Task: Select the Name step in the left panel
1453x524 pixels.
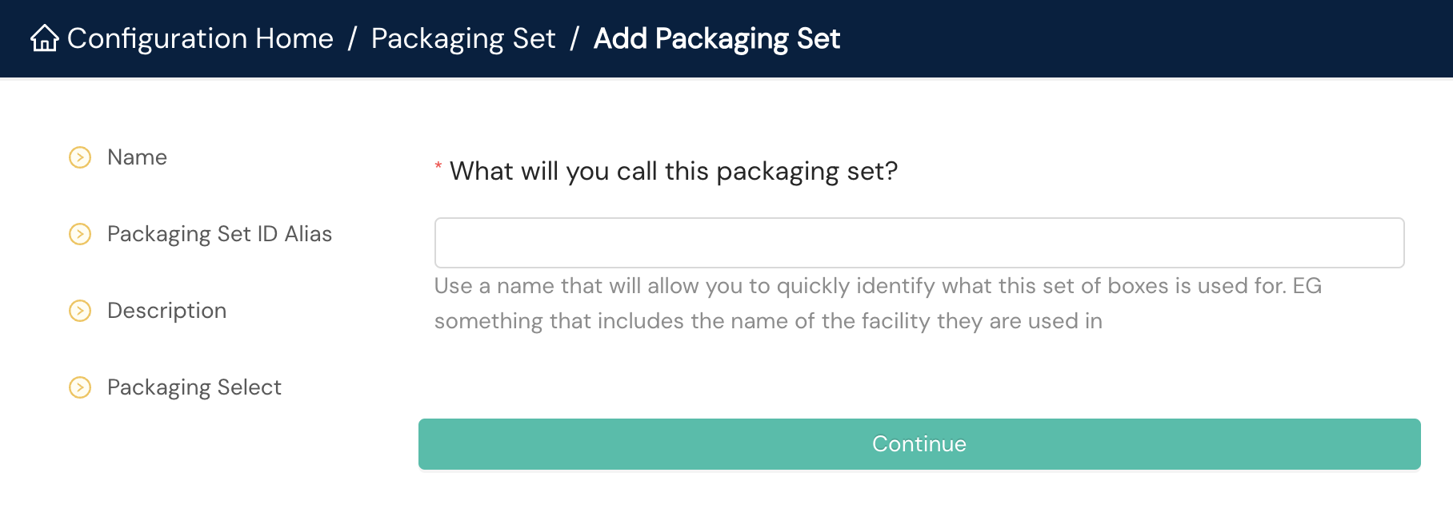Action: click(137, 157)
